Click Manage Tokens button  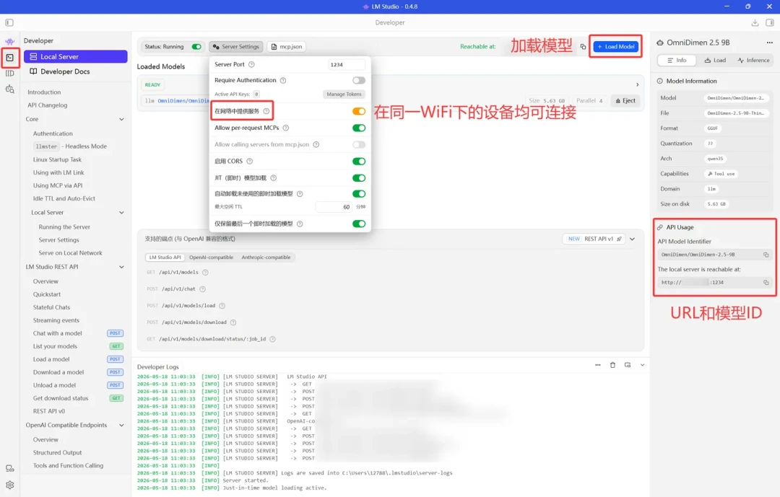[344, 94]
